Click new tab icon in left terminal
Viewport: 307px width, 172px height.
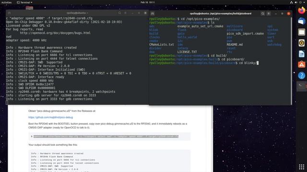(9, 13)
